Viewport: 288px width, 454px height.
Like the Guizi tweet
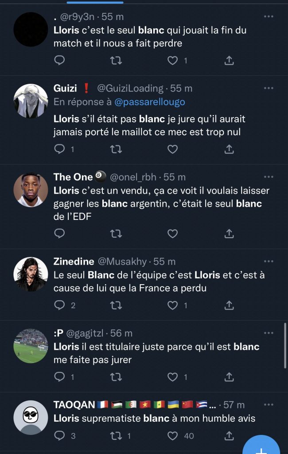[172, 149]
